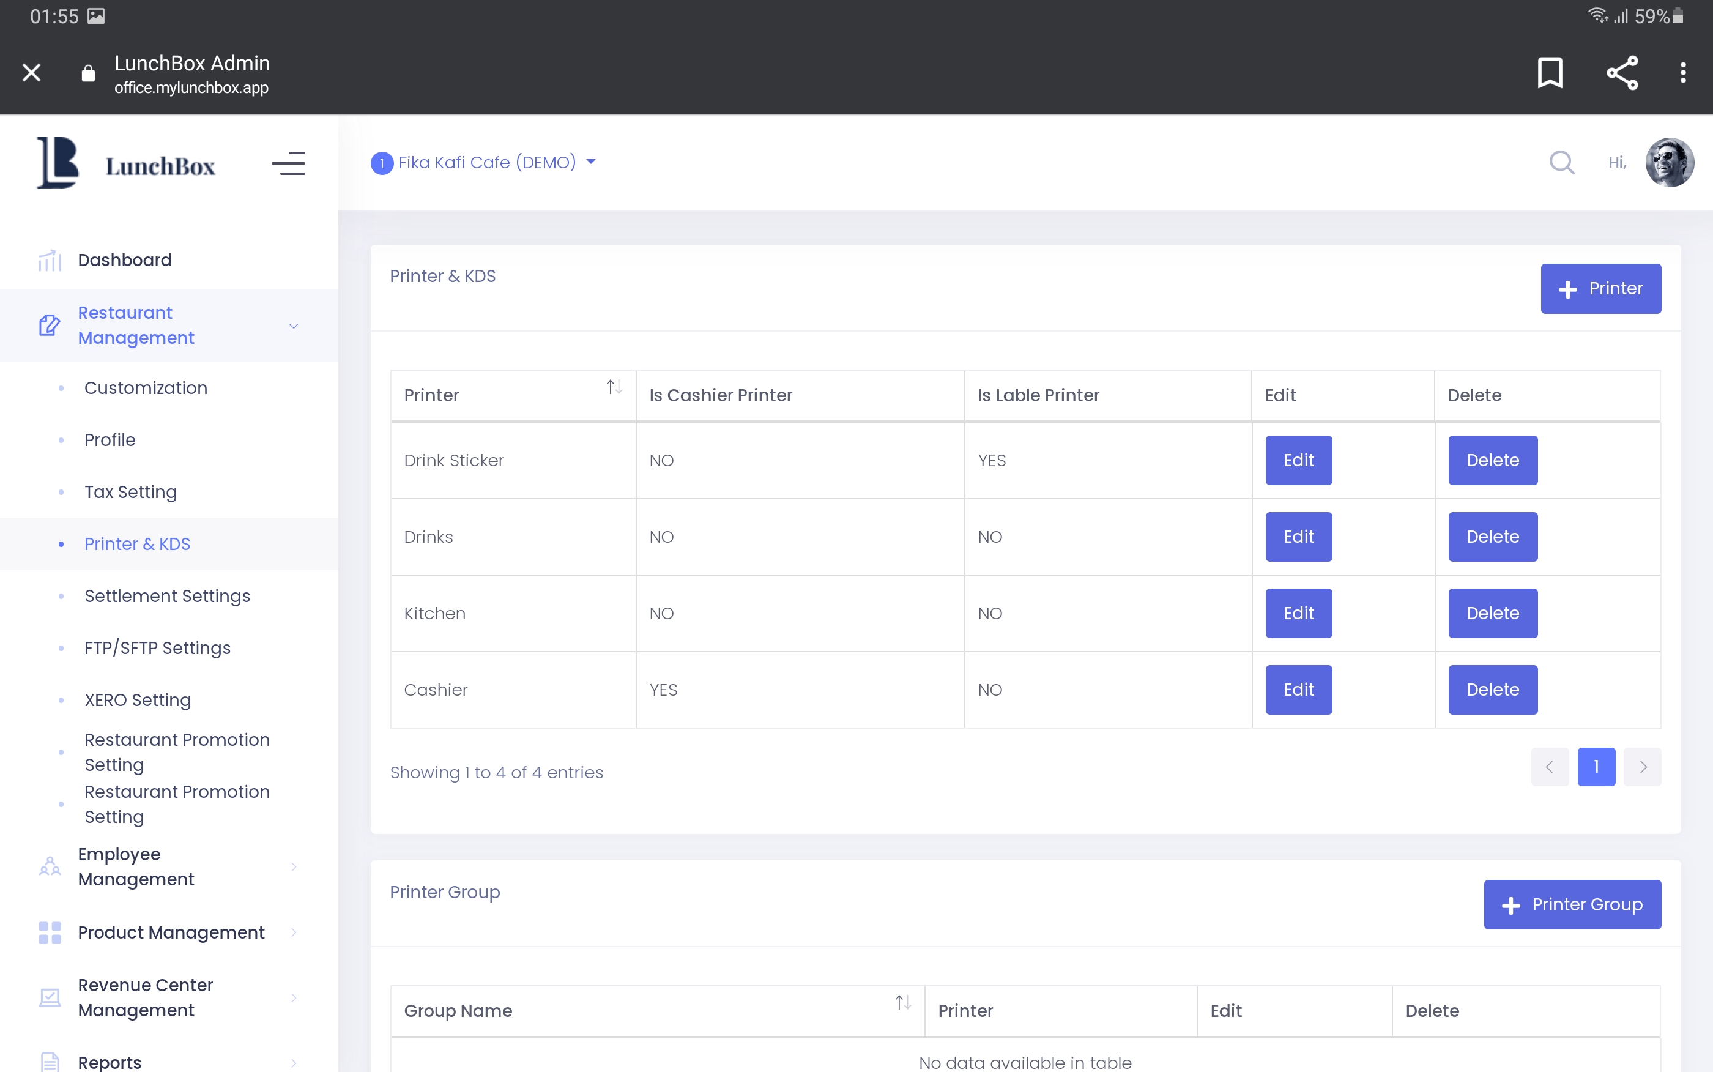
Task: Sort Printer Group by Group Name
Action: click(902, 1002)
